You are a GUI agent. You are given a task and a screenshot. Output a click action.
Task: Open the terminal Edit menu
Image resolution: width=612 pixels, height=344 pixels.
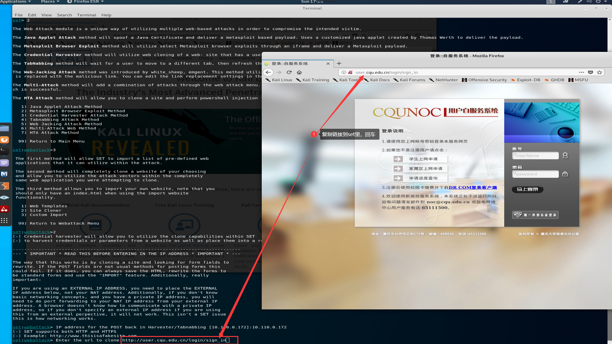click(32, 15)
